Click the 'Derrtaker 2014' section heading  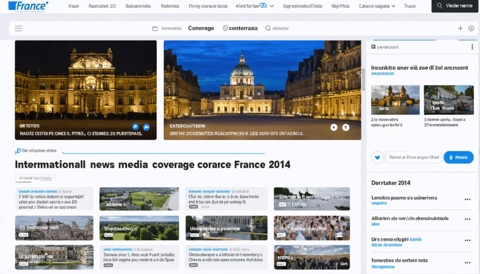[391, 183]
